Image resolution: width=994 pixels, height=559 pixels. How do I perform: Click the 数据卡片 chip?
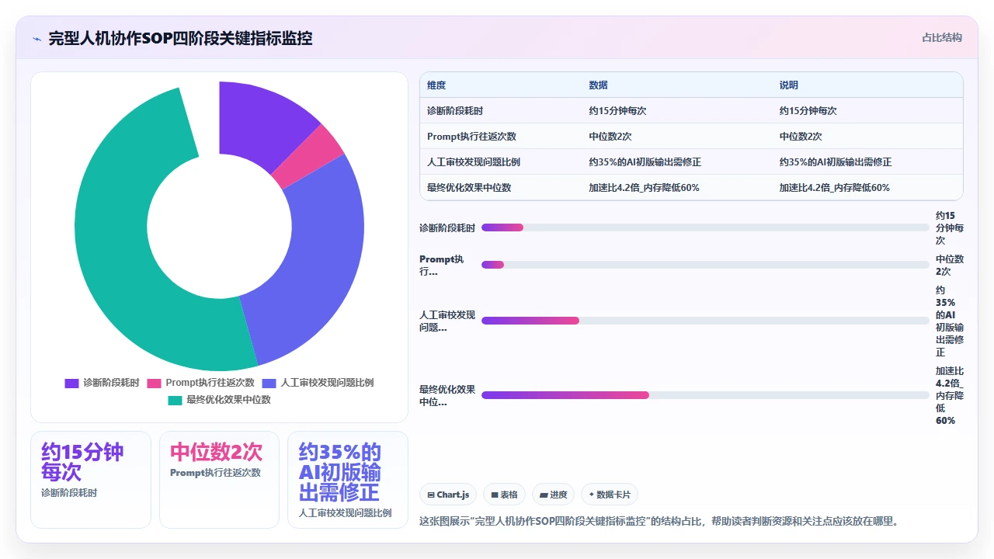(610, 495)
